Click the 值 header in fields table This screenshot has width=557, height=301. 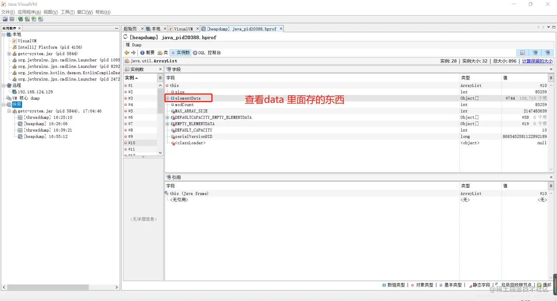[525, 78]
